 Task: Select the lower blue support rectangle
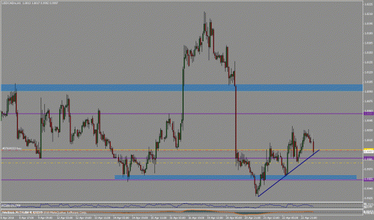coord(236,178)
